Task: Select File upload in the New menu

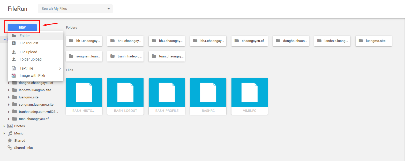Action: coord(35,52)
